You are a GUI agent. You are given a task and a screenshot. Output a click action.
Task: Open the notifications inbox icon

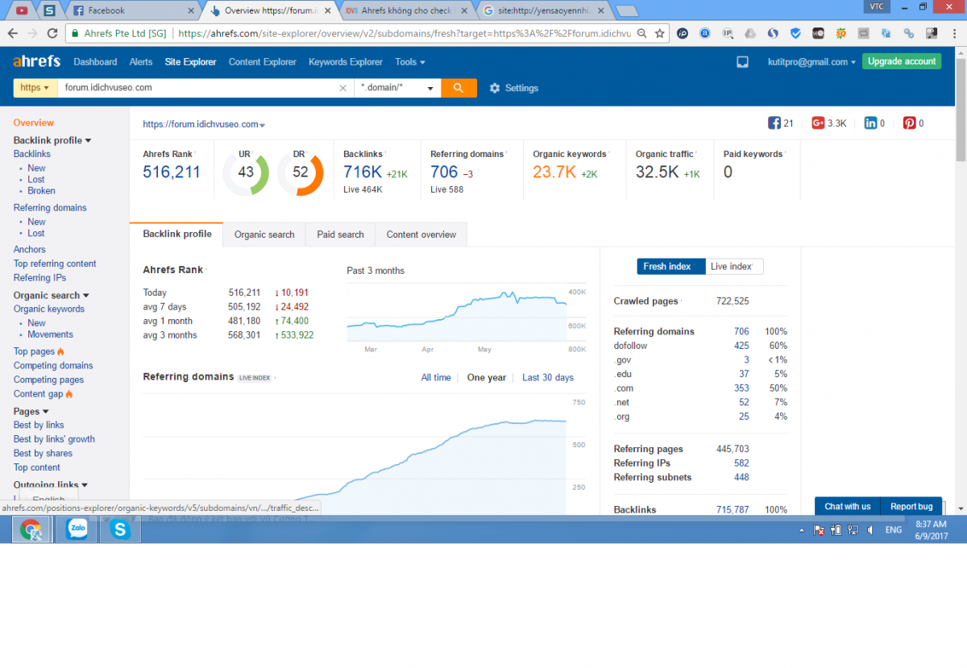coord(742,62)
